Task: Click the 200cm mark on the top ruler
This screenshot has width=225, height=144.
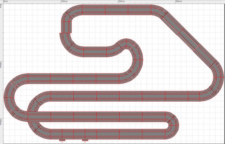Action: [121, 1]
